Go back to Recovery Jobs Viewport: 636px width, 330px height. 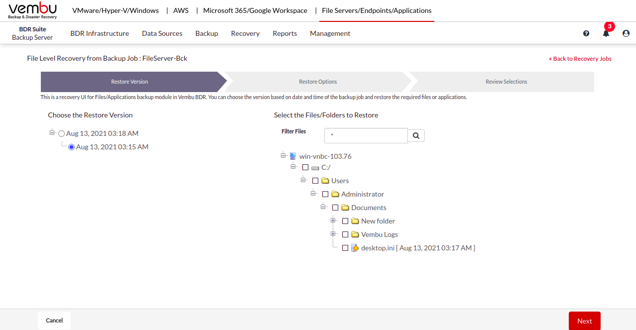[x=580, y=59]
